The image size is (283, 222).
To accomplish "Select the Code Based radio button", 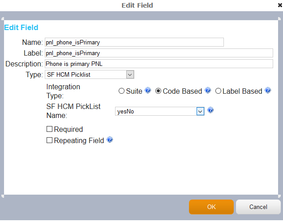I will point(158,91).
